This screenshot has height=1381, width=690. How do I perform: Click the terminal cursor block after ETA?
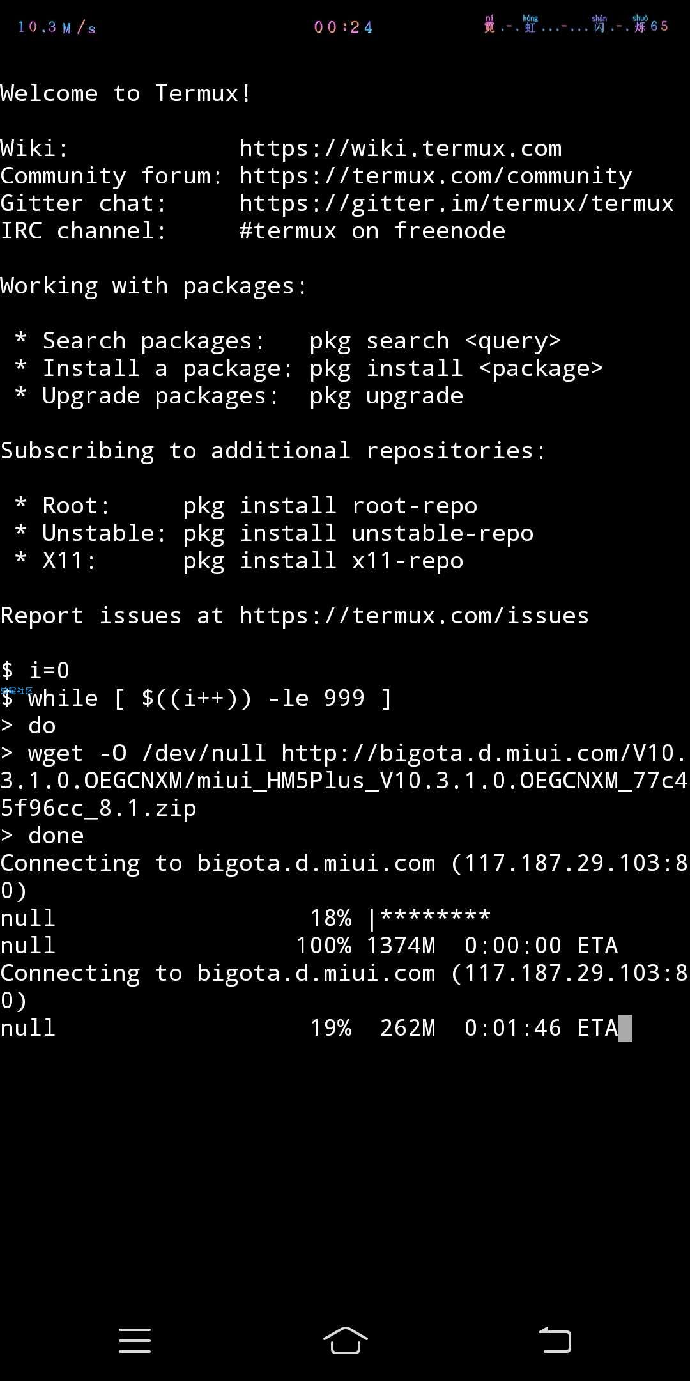(x=625, y=1028)
